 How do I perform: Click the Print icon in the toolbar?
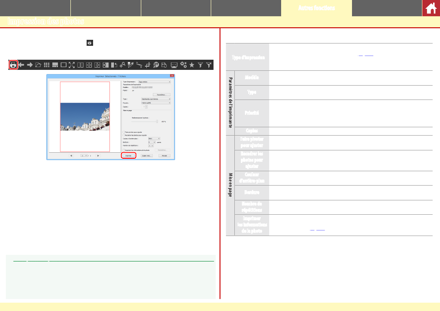(x=13, y=65)
